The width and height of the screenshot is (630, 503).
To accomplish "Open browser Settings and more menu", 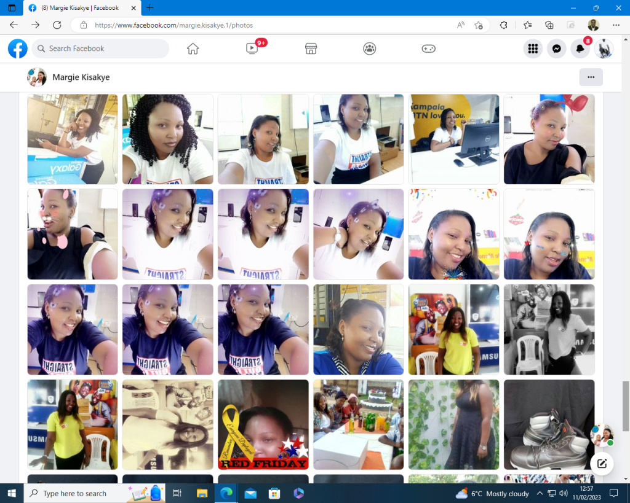I will tap(616, 25).
